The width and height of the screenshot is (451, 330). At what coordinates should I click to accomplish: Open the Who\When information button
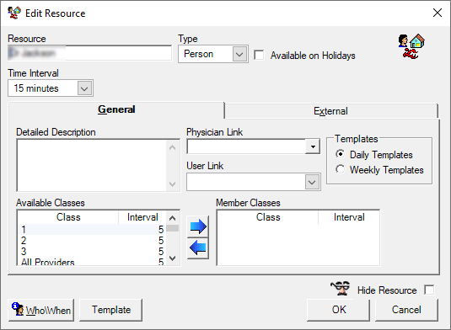(41, 310)
